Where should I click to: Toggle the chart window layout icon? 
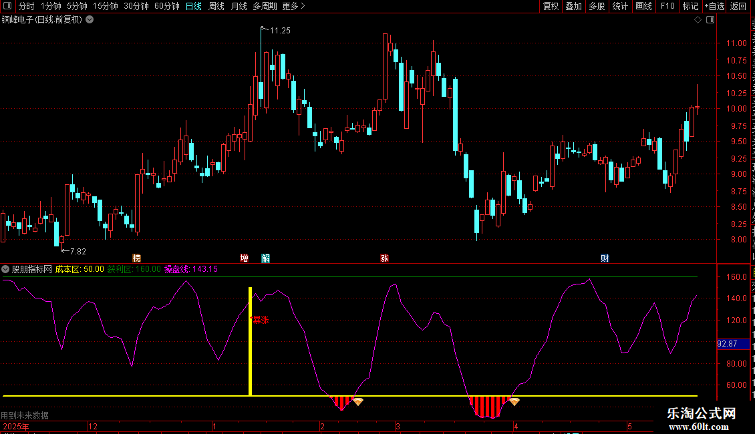pyautogui.click(x=710, y=20)
